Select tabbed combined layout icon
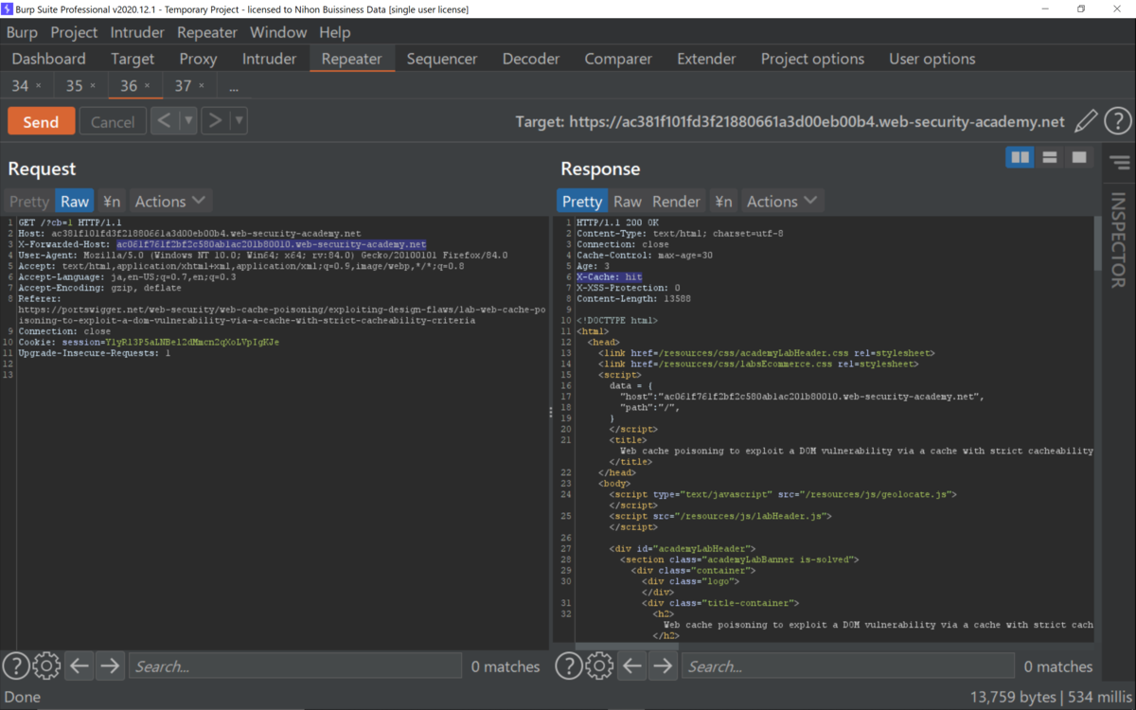Image resolution: width=1136 pixels, height=710 pixels. tap(1078, 157)
